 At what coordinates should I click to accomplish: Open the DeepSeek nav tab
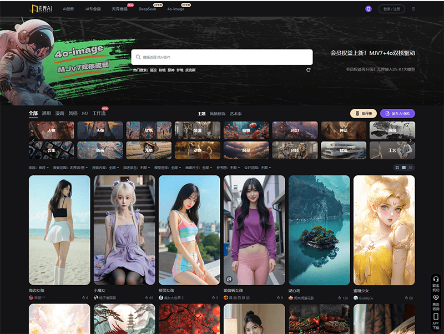pos(147,9)
